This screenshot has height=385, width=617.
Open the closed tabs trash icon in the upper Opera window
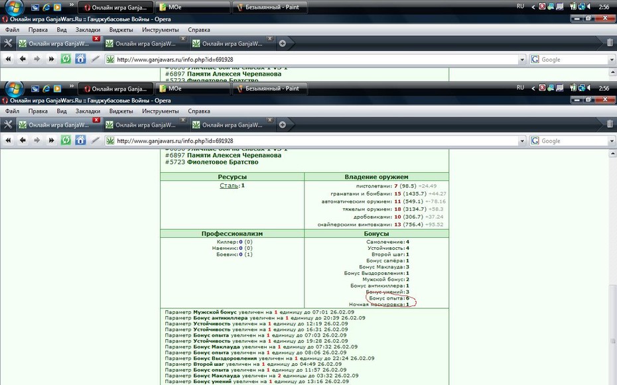point(610,43)
